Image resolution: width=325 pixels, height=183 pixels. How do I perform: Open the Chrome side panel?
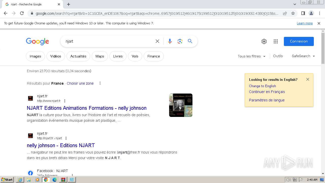(x=303, y=13)
